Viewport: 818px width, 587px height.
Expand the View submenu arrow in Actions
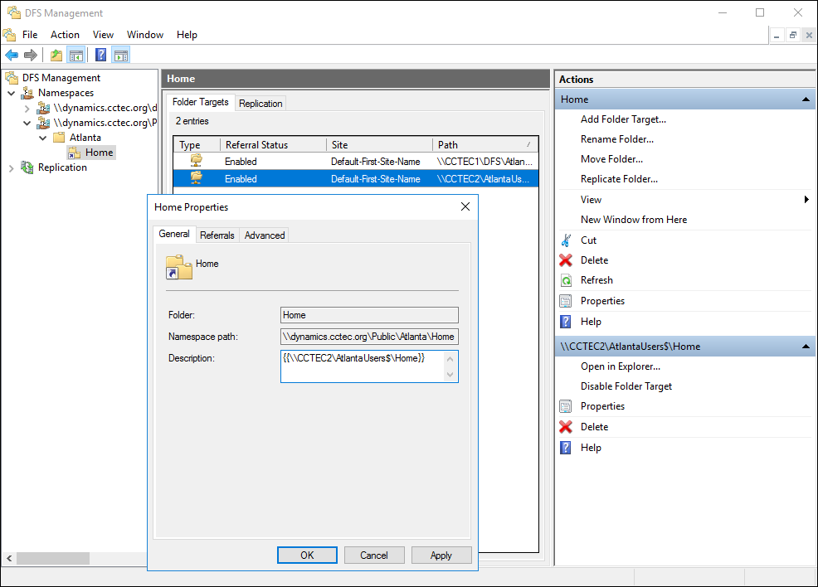pyautogui.click(x=806, y=200)
